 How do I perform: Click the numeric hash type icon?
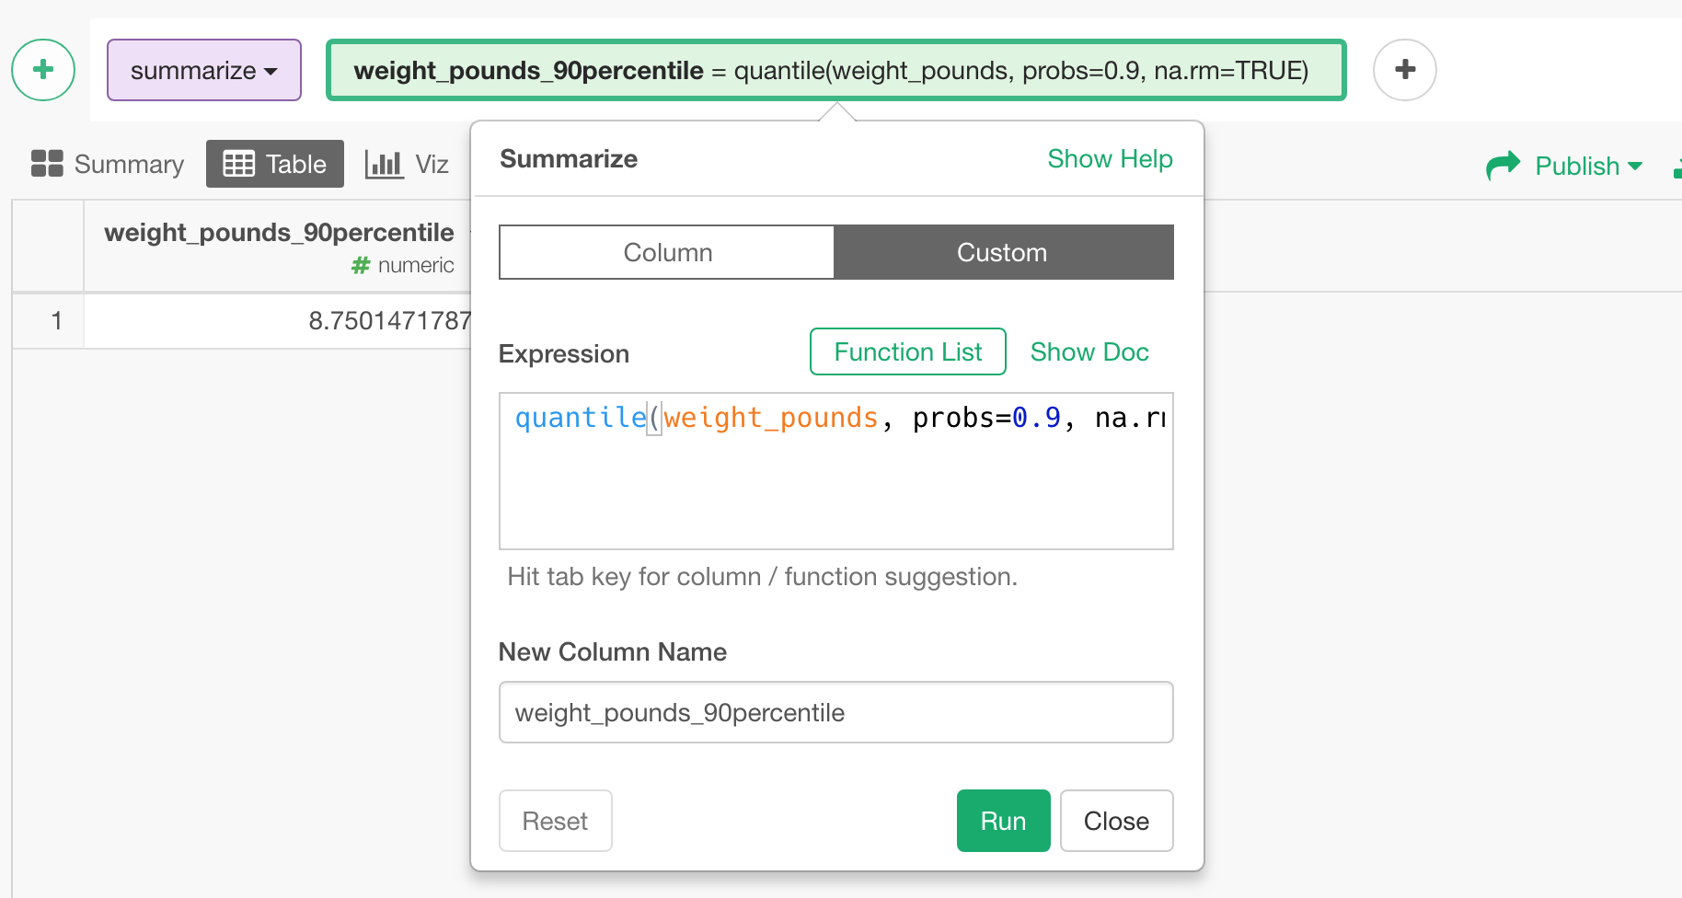(x=361, y=266)
